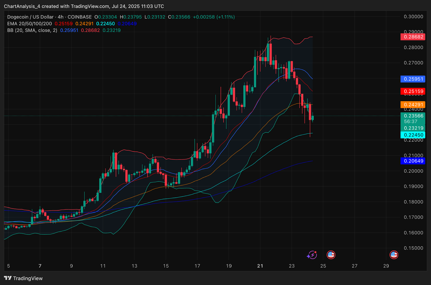This screenshot has width=431, height=285.
Task: Click the purple lightning event icon
Action: pos(312,255)
